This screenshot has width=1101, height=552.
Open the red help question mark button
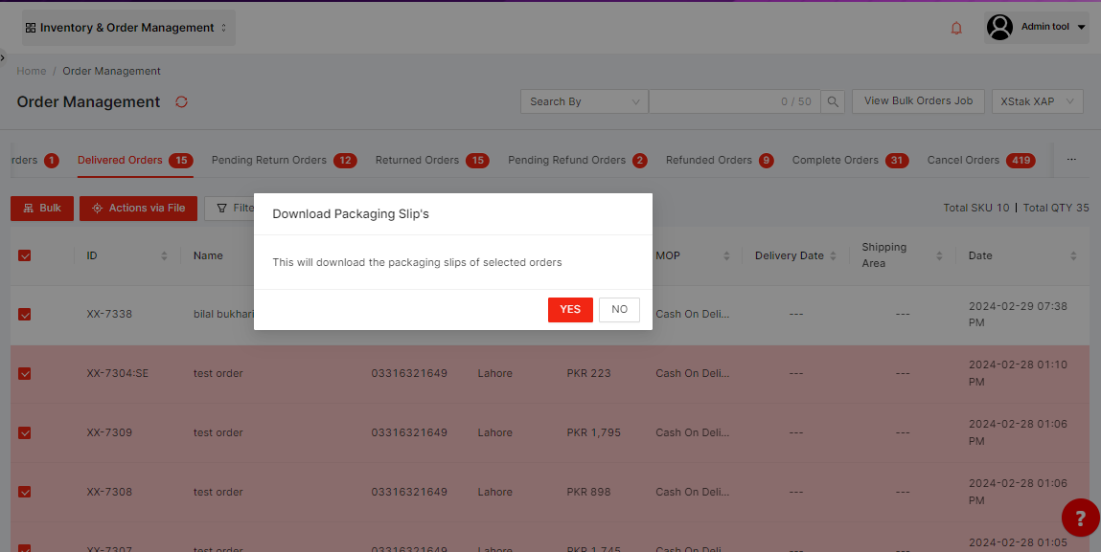click(x=1080, y=519)
